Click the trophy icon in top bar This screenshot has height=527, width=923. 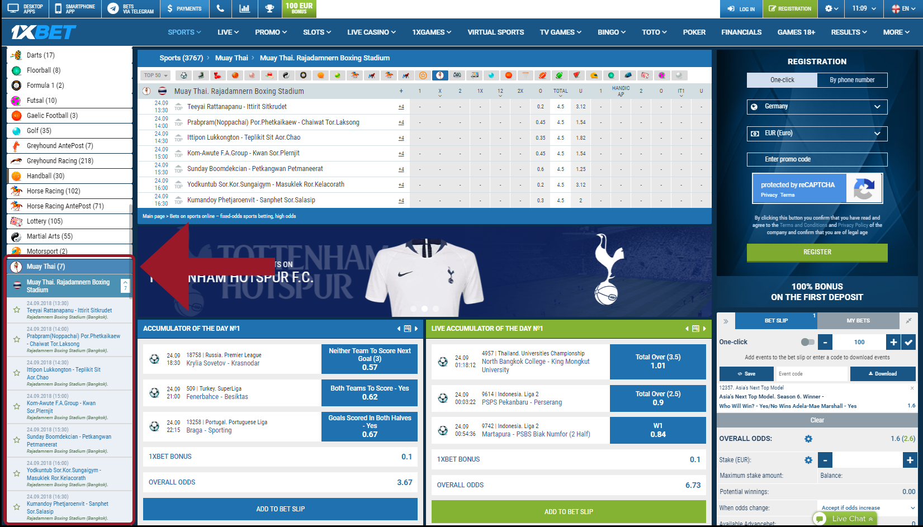[x=269, y=8]
